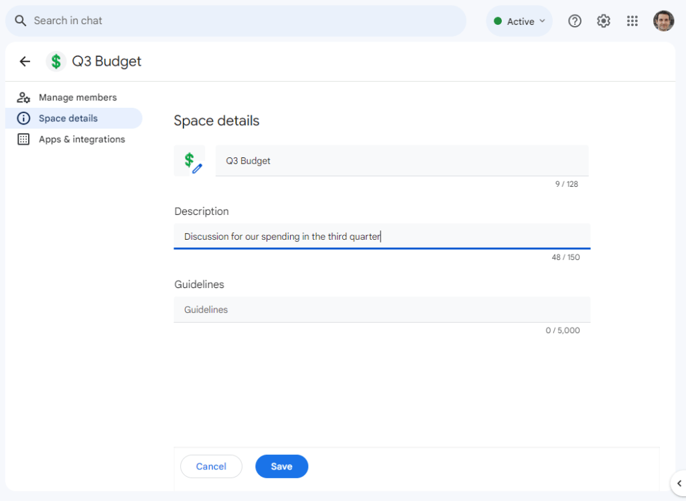Open Manage members section
This screenshot has height=501, width=686.
click(74, 97)
